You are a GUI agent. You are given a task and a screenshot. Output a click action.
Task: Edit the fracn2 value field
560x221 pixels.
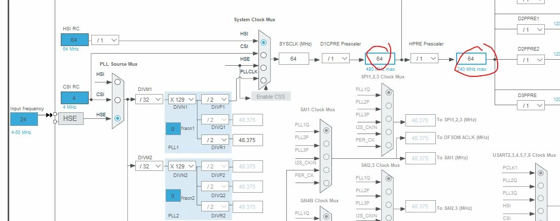tap(173, 195)
